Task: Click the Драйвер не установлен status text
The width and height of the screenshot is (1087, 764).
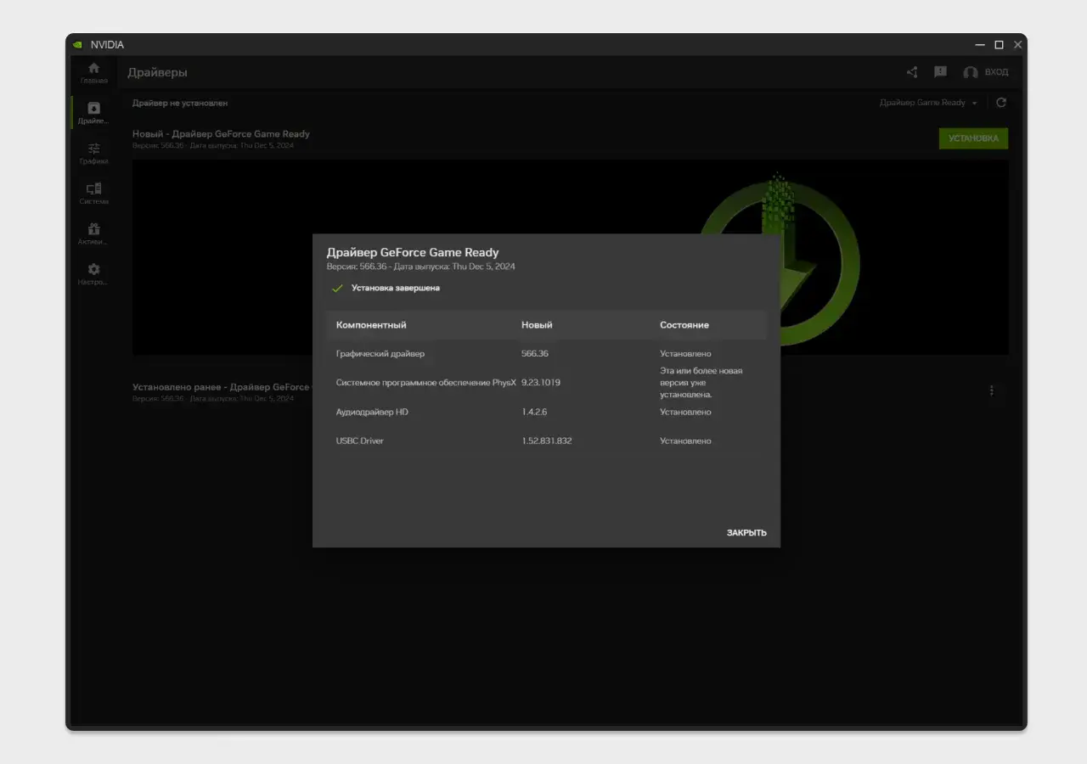Action: (180, 103)
